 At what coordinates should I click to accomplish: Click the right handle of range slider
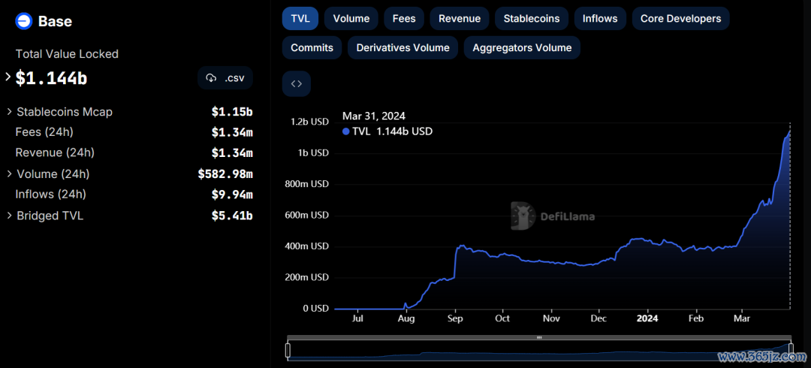pos(791,351)
